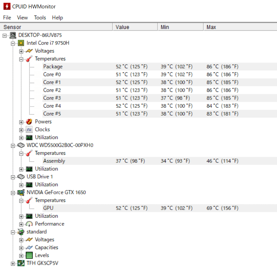This screenshot has width=277, height=269.
Task: Click the Max column header
Action: [x=240, y=27]
